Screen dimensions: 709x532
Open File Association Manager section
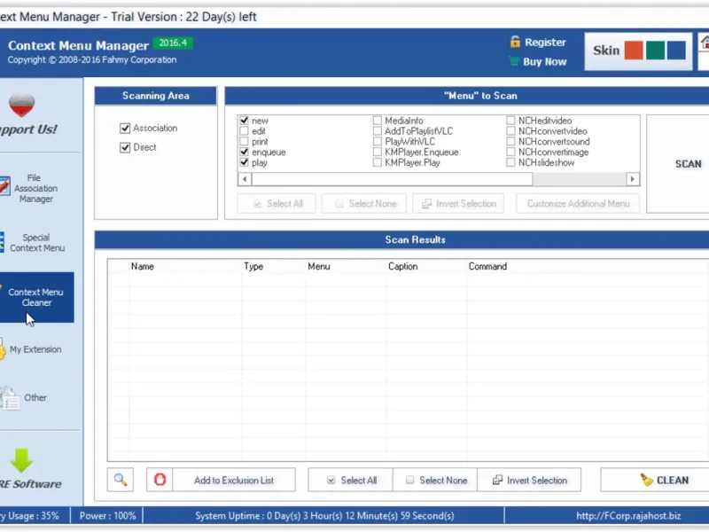35,188
